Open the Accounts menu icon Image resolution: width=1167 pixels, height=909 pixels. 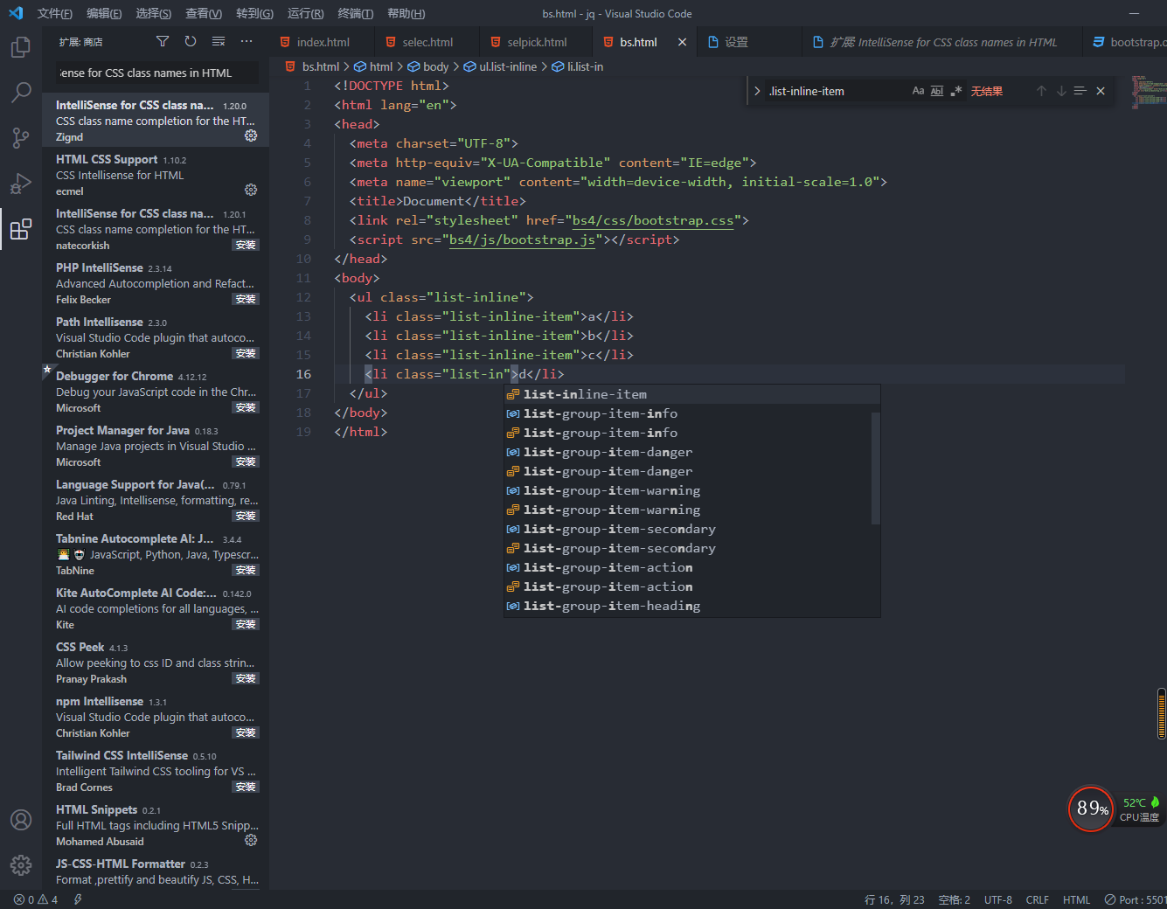pos(21,820)
